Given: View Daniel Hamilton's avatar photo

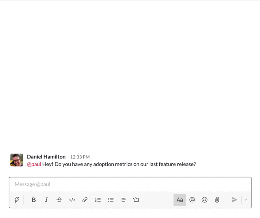Looking at the screenshot, I should 17,160.
